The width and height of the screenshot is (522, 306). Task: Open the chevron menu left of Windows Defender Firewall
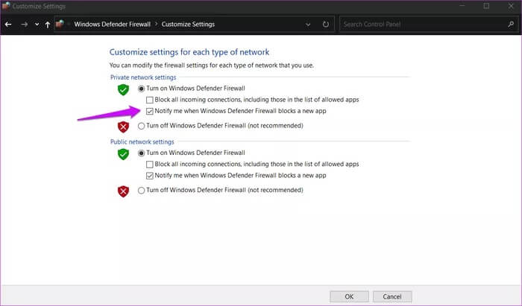[69, 25]
